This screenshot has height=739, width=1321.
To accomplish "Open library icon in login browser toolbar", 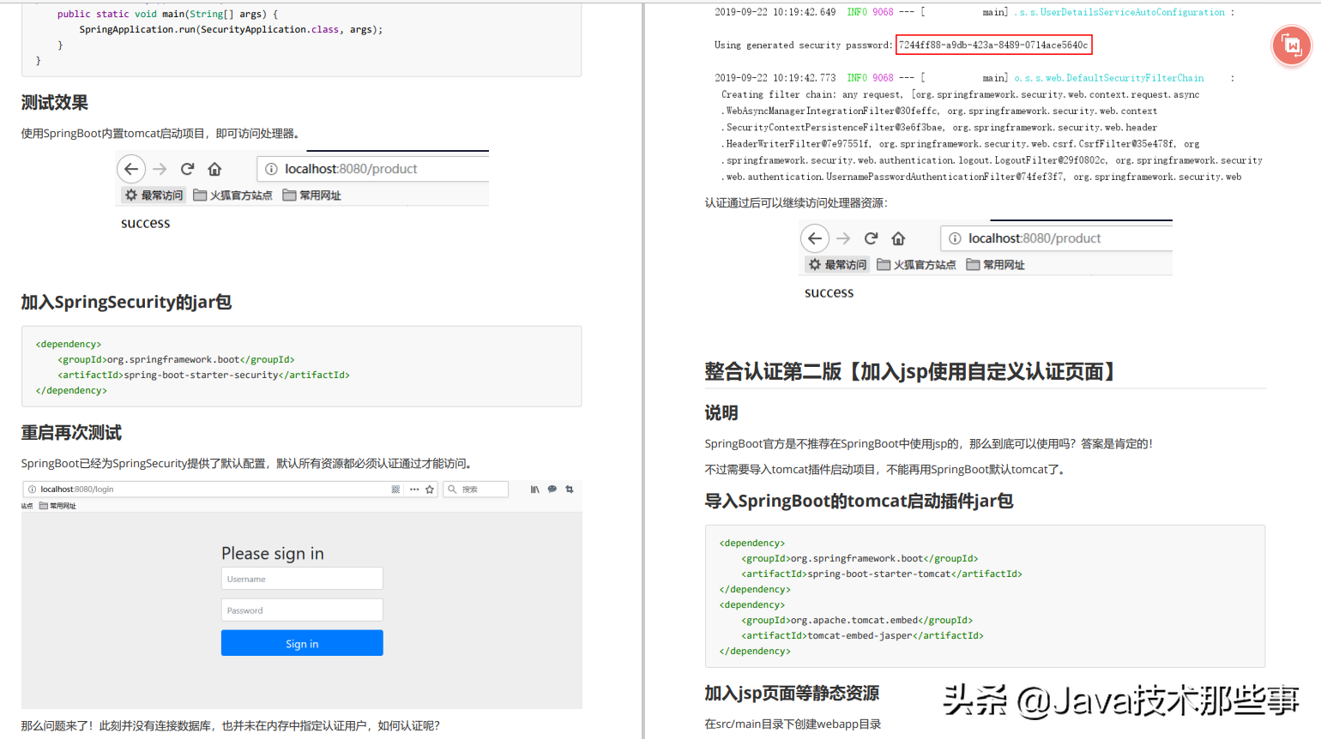I will pyautogui.click(x=534, y=490).
